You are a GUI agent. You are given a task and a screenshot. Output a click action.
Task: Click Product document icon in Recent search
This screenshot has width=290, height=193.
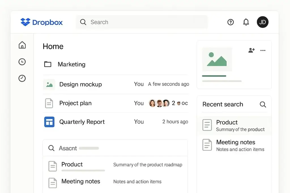(207, 125)
